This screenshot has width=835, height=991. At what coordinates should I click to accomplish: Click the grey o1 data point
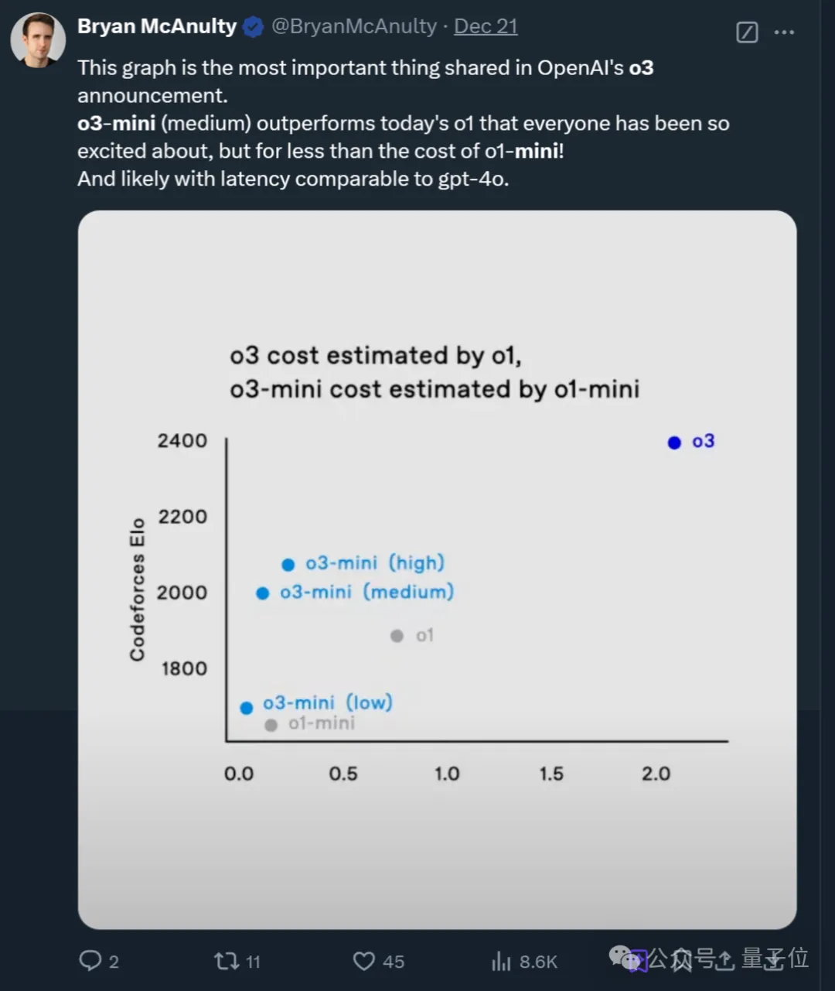pos(397,636)
